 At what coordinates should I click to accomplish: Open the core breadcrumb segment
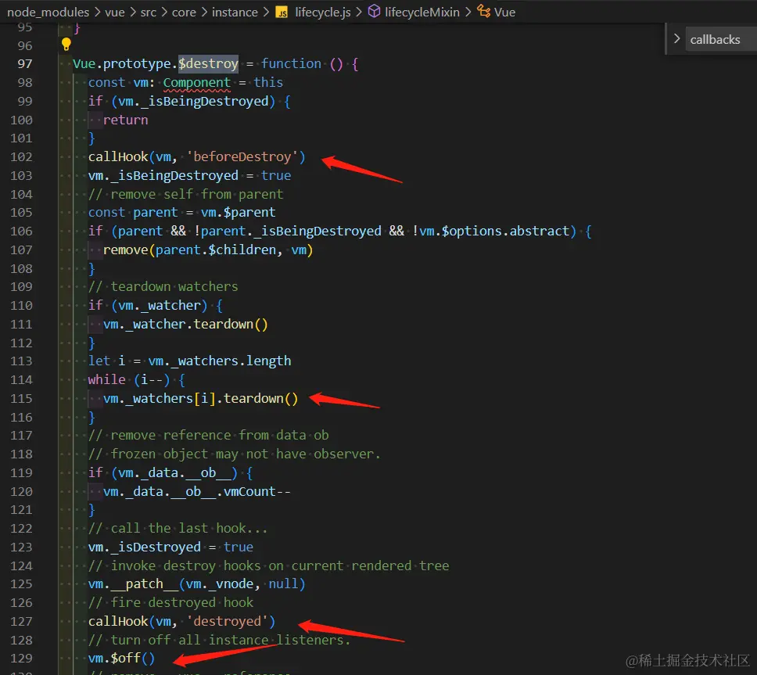point(184,12)
